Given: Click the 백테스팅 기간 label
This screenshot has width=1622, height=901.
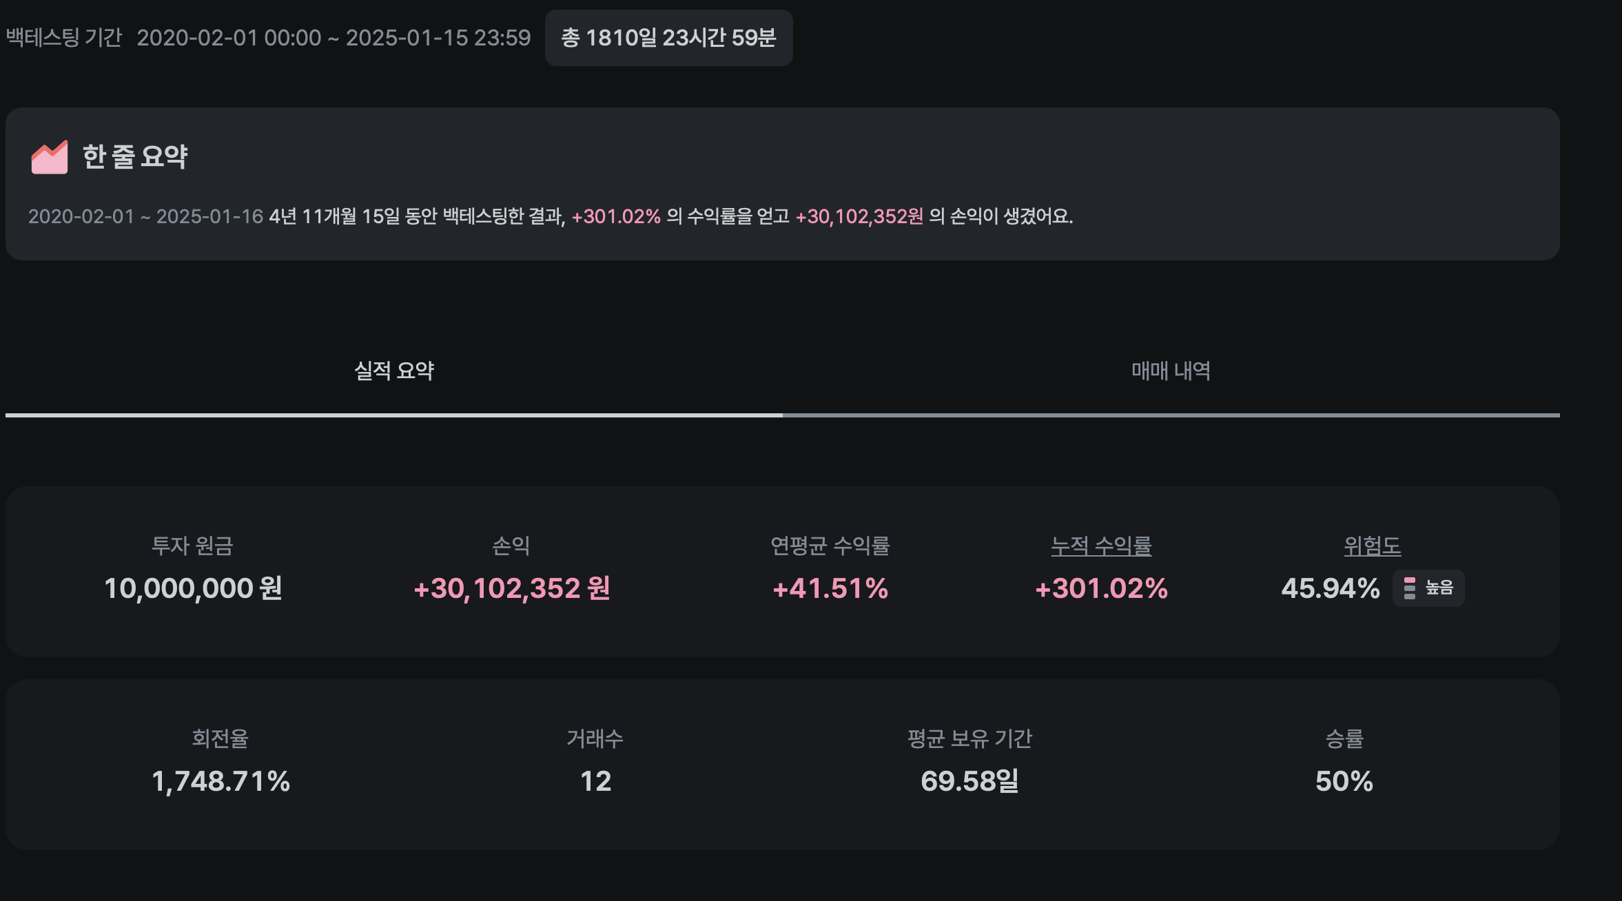Looking at the screenshot, I should click(x=64, y=38).
